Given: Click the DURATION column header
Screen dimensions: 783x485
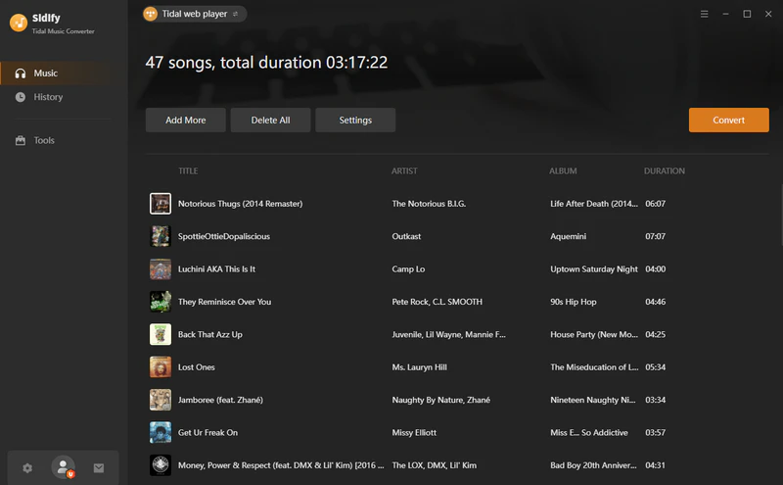Looking at the screenshot, I should (x=665, y=171).
